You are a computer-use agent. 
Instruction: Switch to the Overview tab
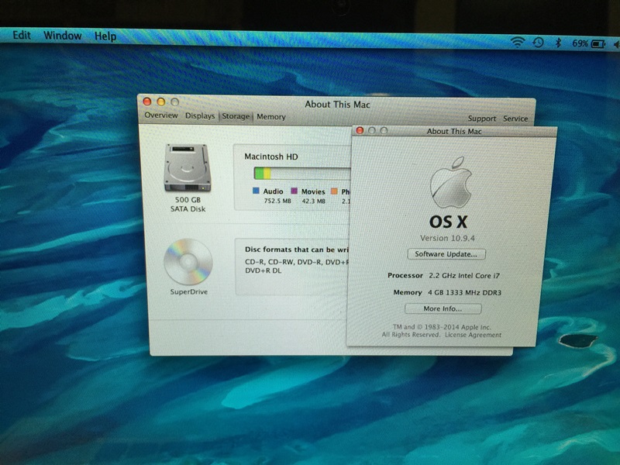pos(161,115)
